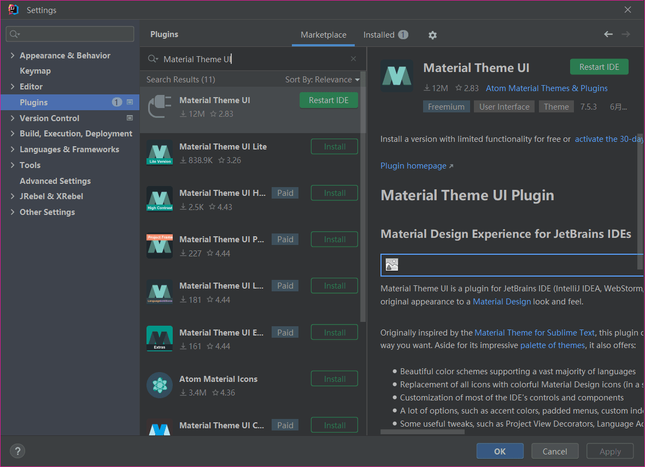The height and width of the screenshot is (467, 645).
Task: Click the settings search magnifier icon
Action: coord(15,34)
